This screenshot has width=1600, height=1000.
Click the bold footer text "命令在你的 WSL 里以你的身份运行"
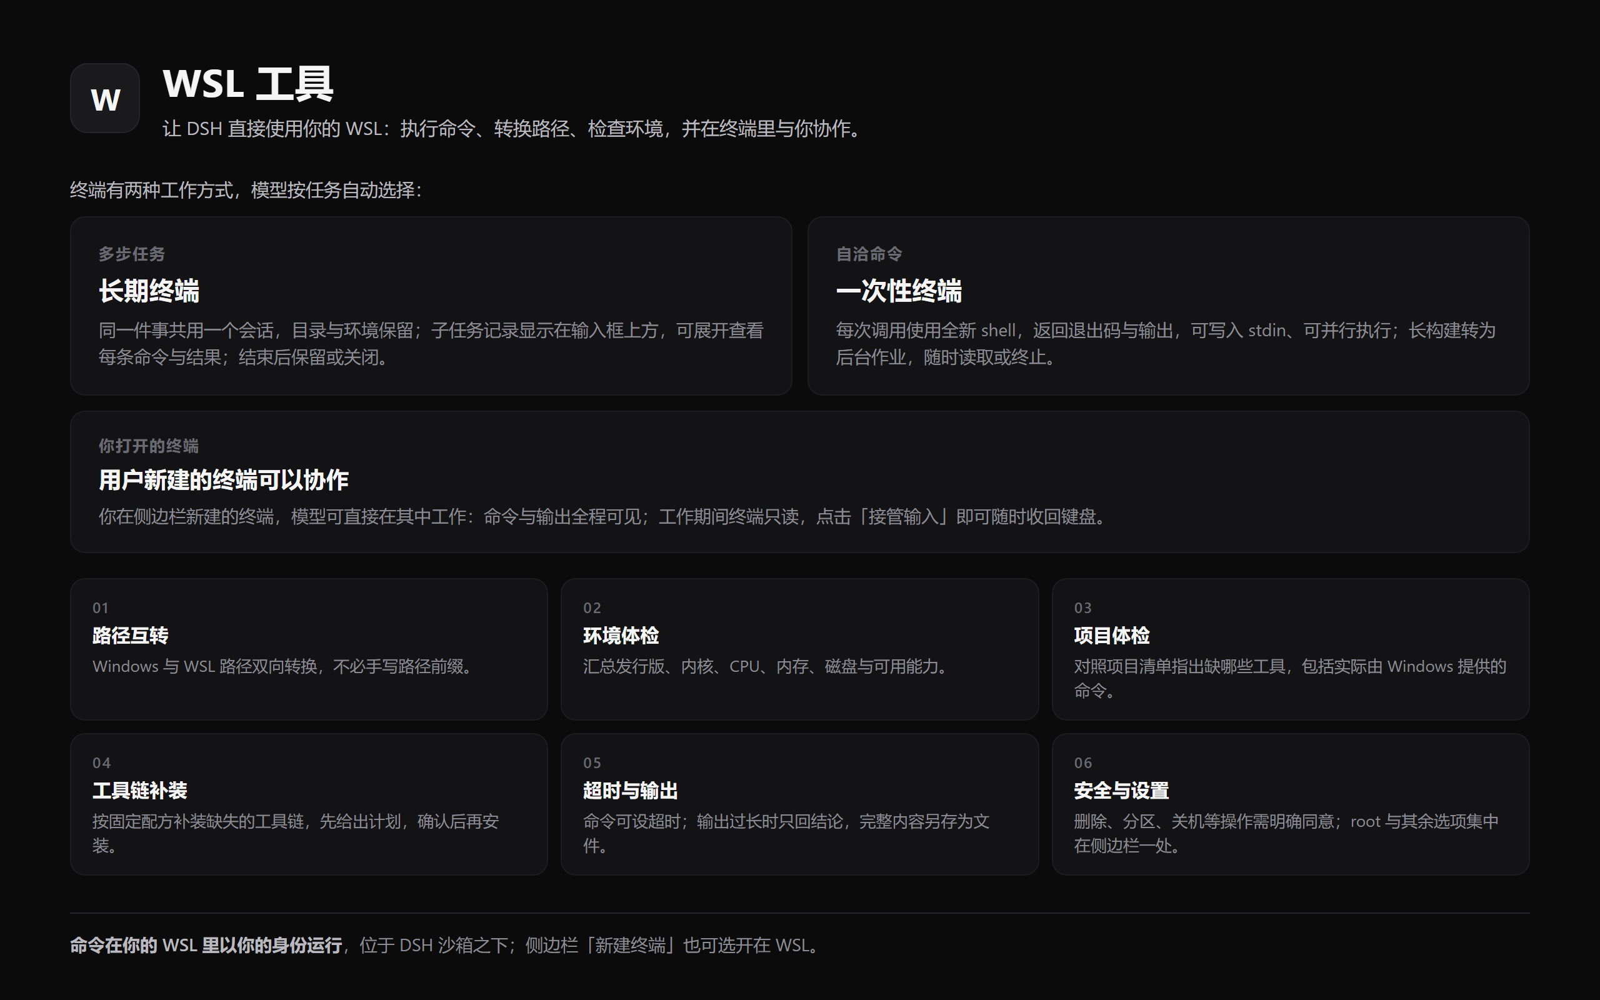[x=206, y=946]
